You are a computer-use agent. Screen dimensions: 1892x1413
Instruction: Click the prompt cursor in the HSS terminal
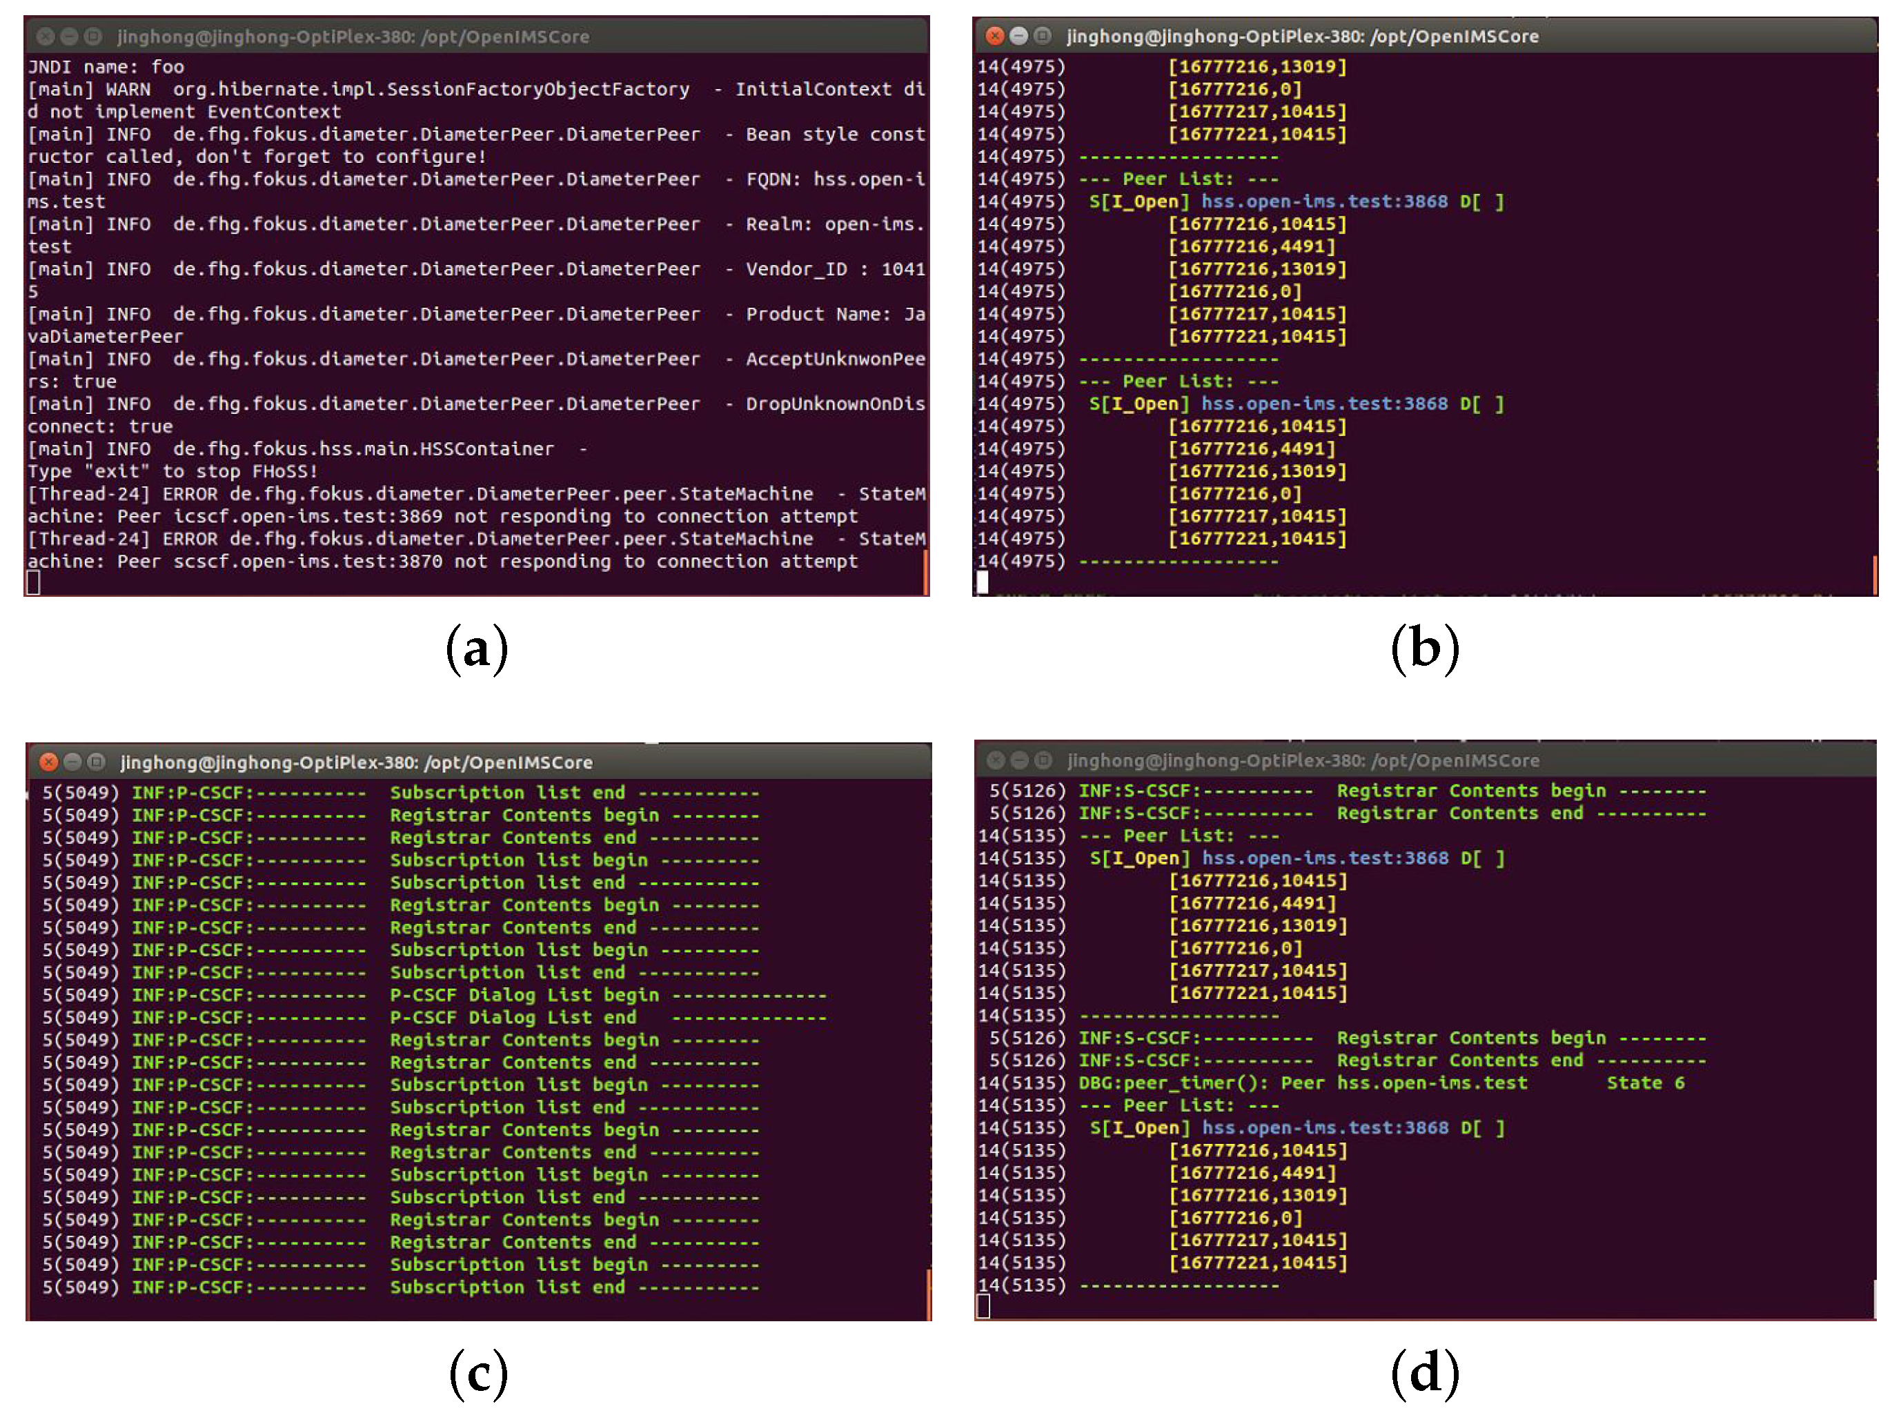[x=33, y=583]
